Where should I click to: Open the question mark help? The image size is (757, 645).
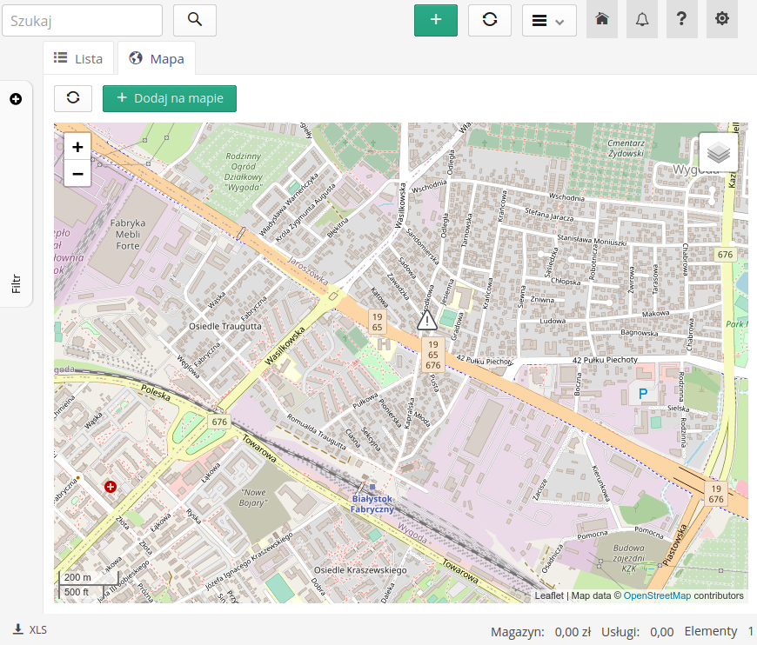point(682,20)
